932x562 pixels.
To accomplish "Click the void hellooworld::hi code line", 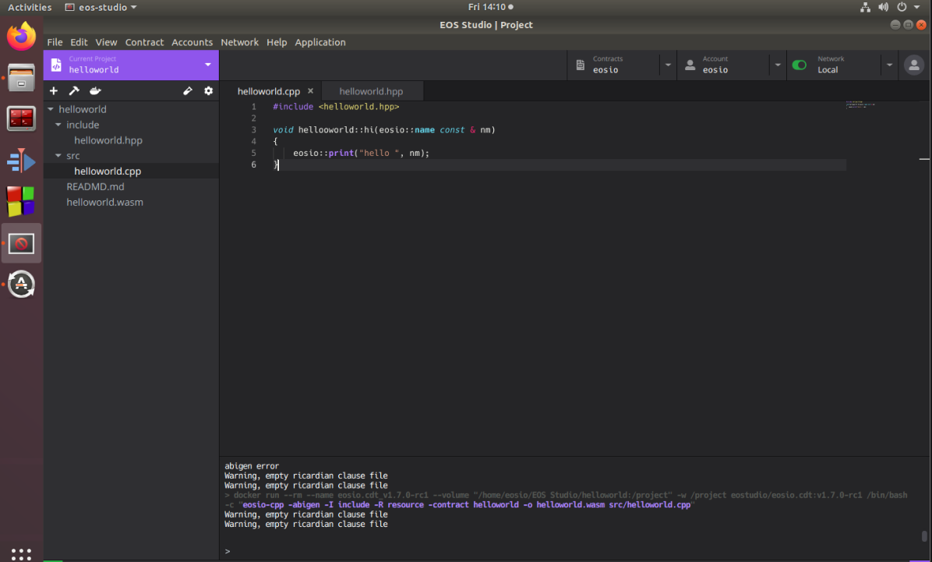I will tap(384, 129).
